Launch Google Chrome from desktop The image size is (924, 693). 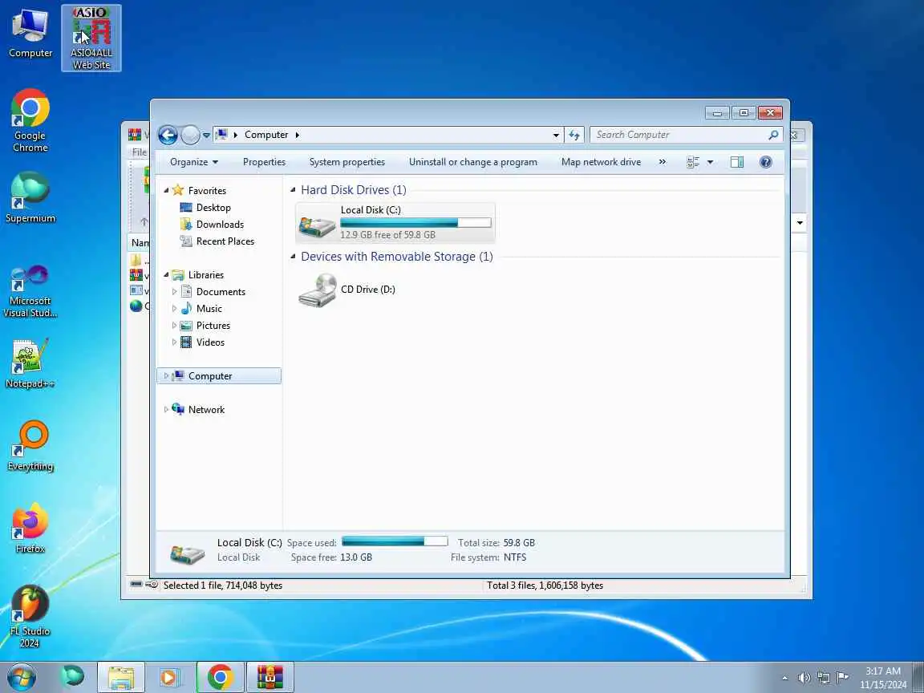pos(30,121)
